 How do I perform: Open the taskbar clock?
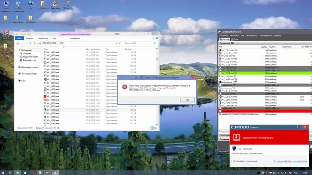click(304, 173)
